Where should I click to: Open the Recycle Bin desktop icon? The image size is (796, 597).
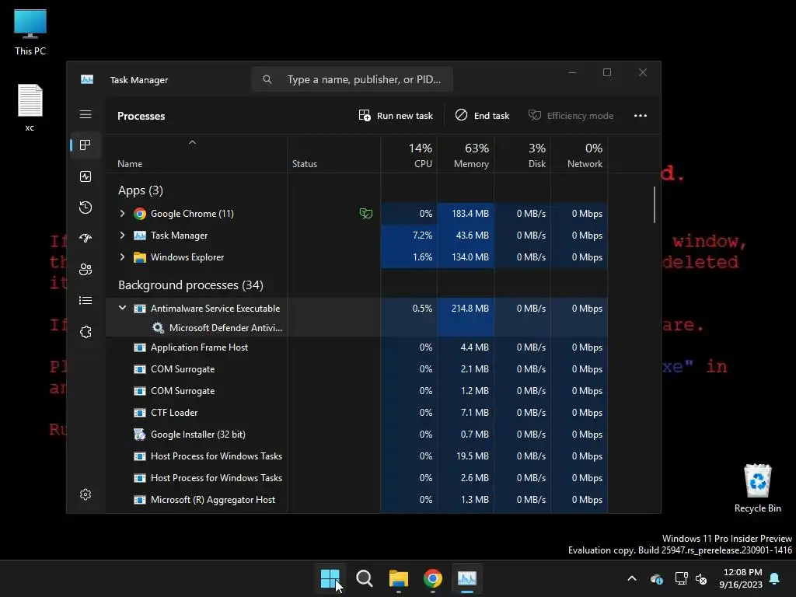click(x=757, y=488)
